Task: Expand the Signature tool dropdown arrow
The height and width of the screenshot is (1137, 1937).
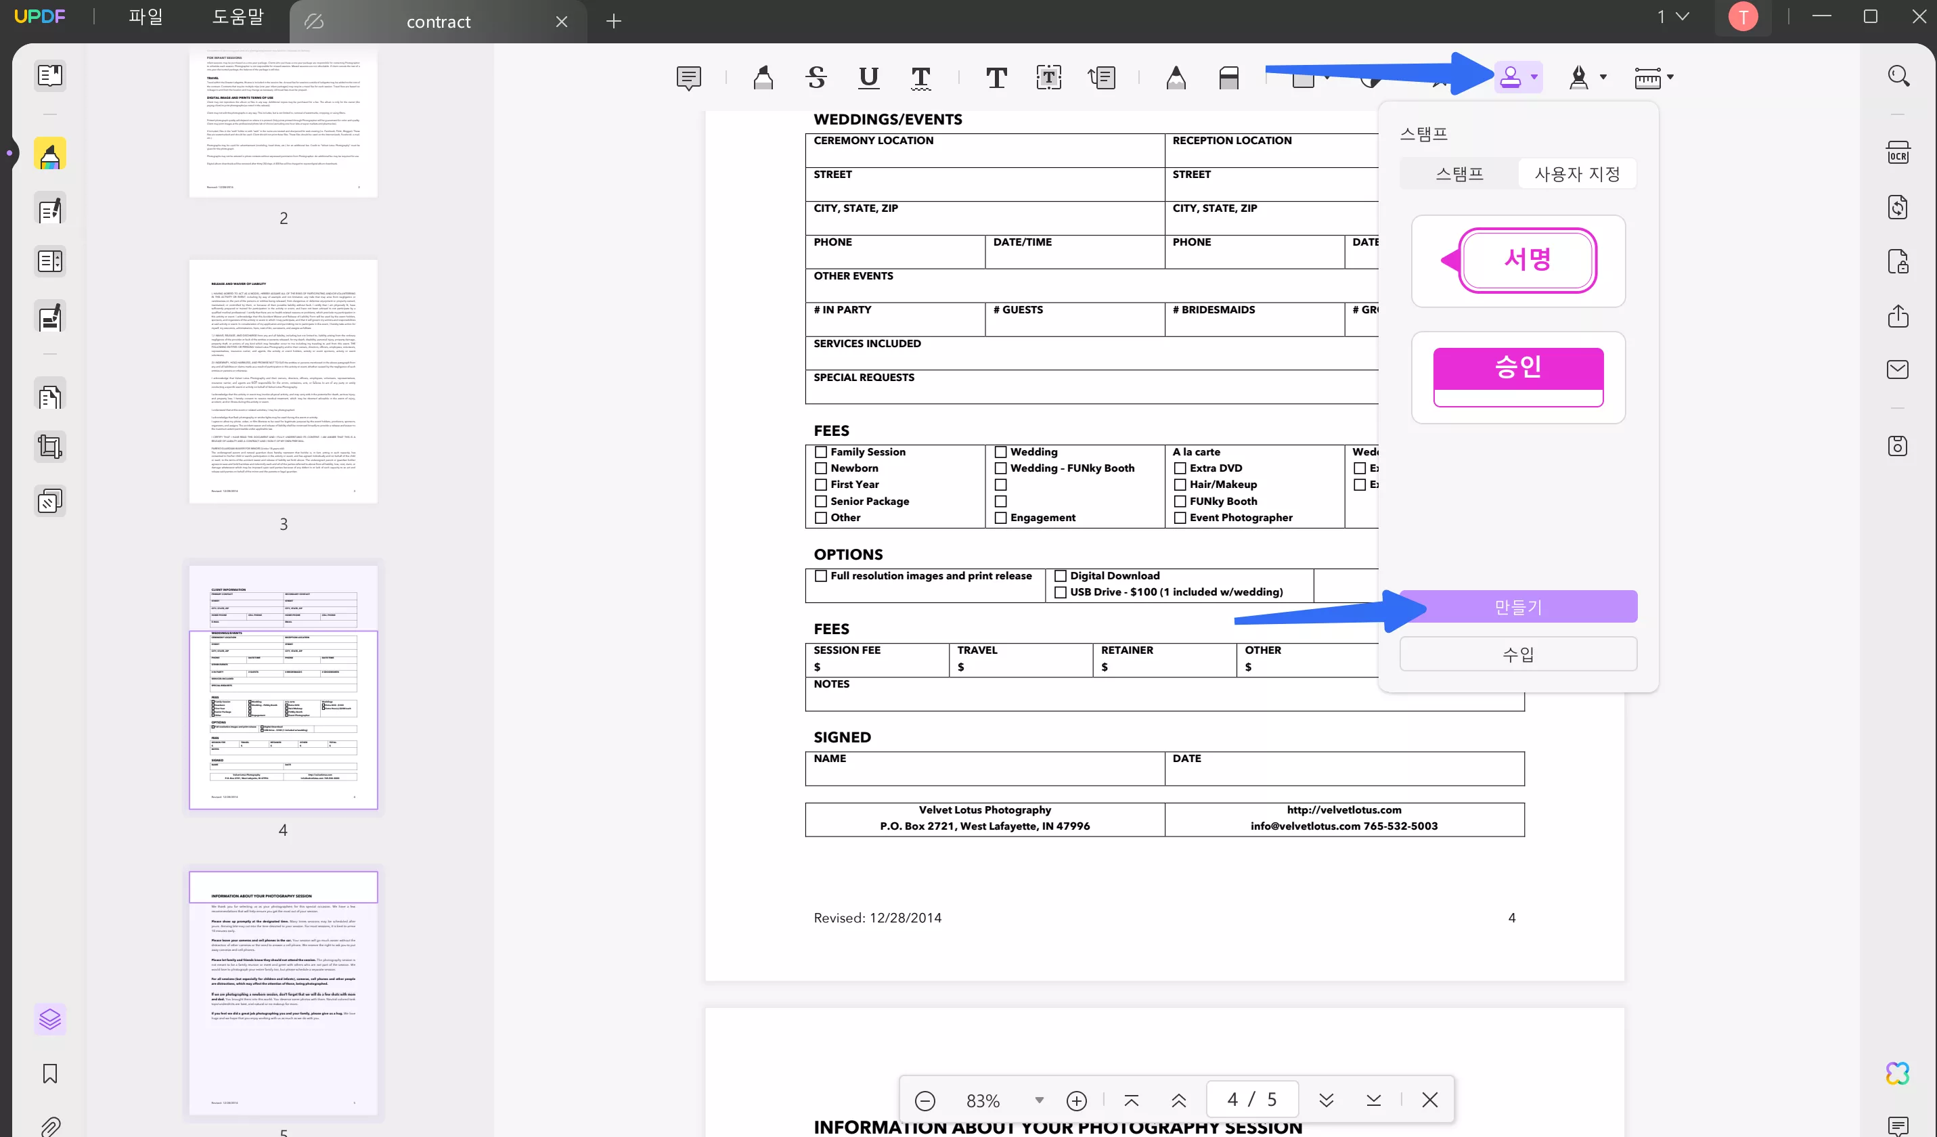Action: pos(1603,77)
